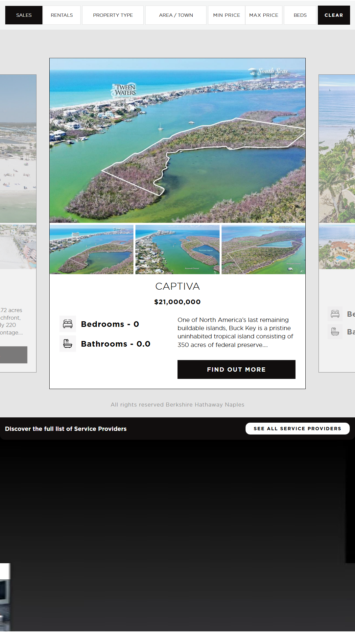Click the bathtub icon beside Bathrooms
Screen dimensions: 355x632
pyautogui.click(x=68, y=344)
